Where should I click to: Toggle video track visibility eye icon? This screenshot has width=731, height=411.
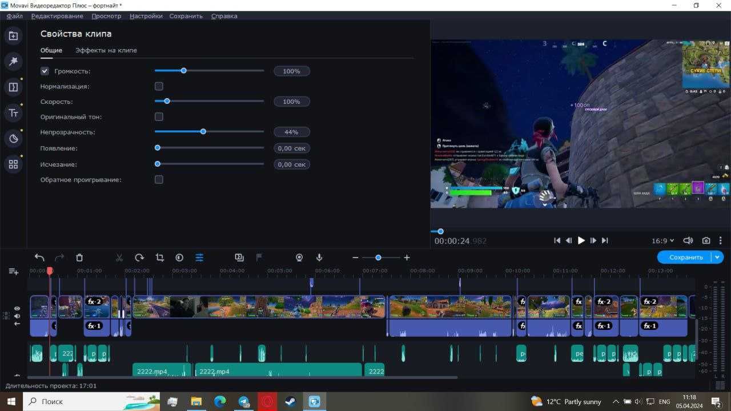click(x=17, y=308)
